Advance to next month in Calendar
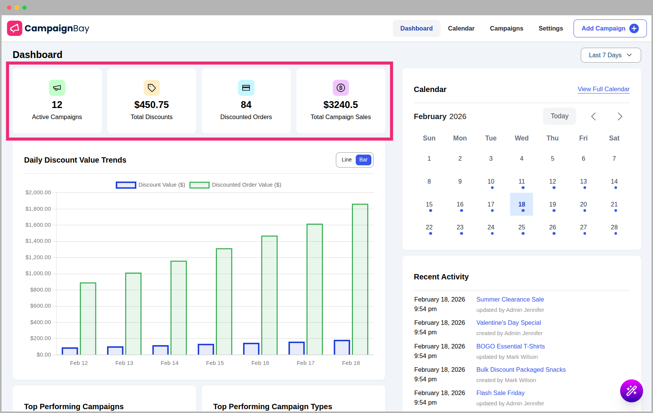This screenshot has width=653, height=413. click(620, 116)
